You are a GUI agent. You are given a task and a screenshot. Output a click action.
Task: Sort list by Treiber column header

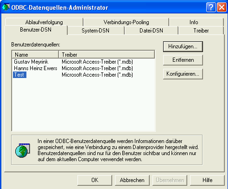107,54
